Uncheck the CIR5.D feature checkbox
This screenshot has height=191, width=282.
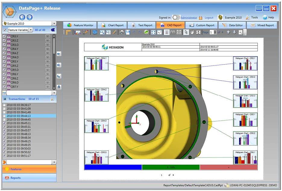coord(4,70)
